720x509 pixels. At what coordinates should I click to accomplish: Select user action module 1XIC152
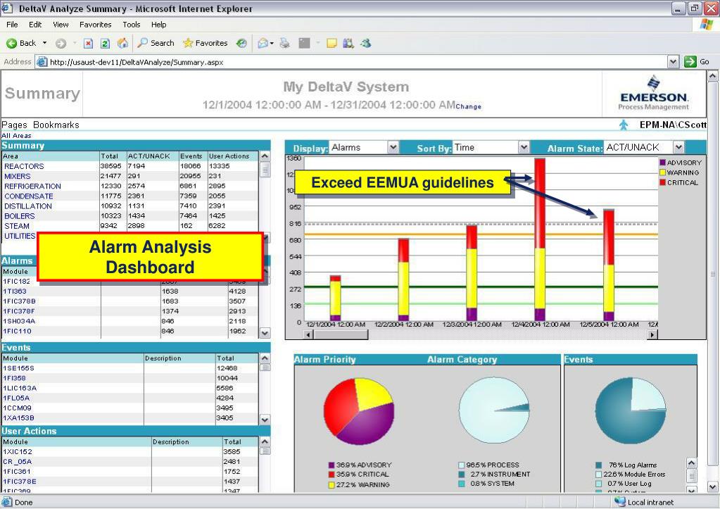18,451
